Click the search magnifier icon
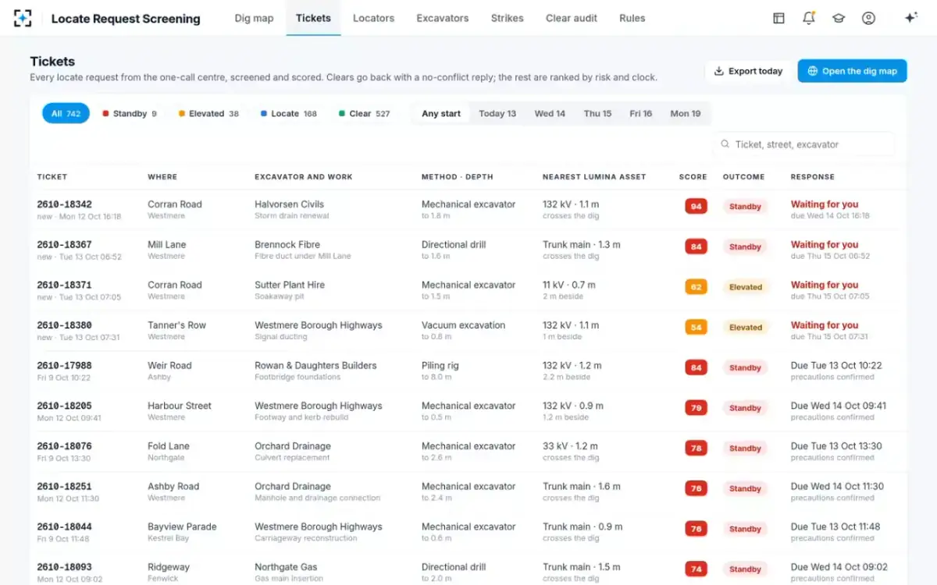 [725, 144]
